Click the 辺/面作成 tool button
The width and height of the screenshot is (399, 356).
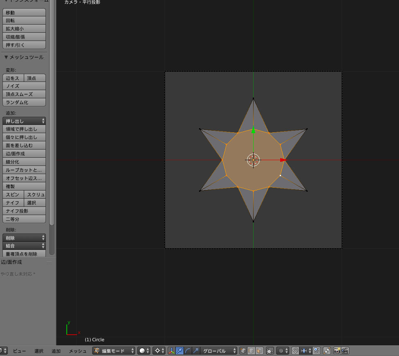pos(24,154)
